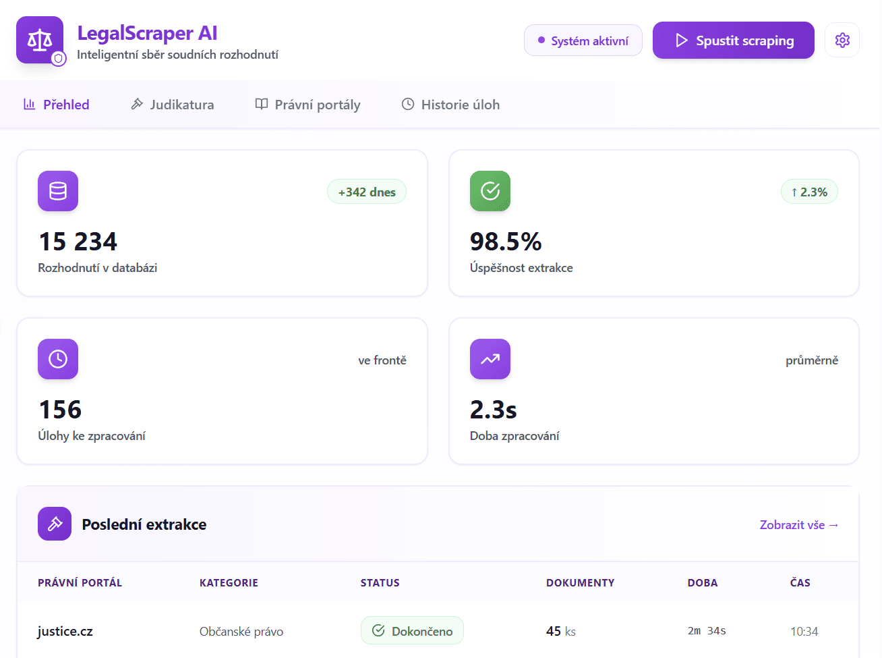Open the Historie úloh tab
882x658 pixels.
[451, 105]
